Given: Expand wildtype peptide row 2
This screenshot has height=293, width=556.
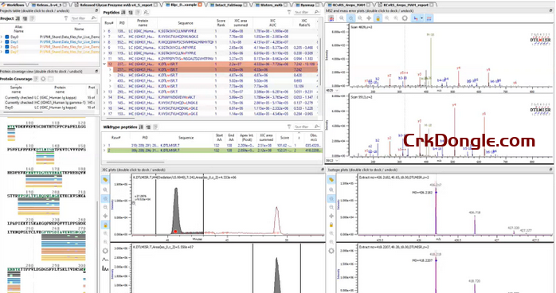Looking at the screenshot, I should (x=104, y=150).
